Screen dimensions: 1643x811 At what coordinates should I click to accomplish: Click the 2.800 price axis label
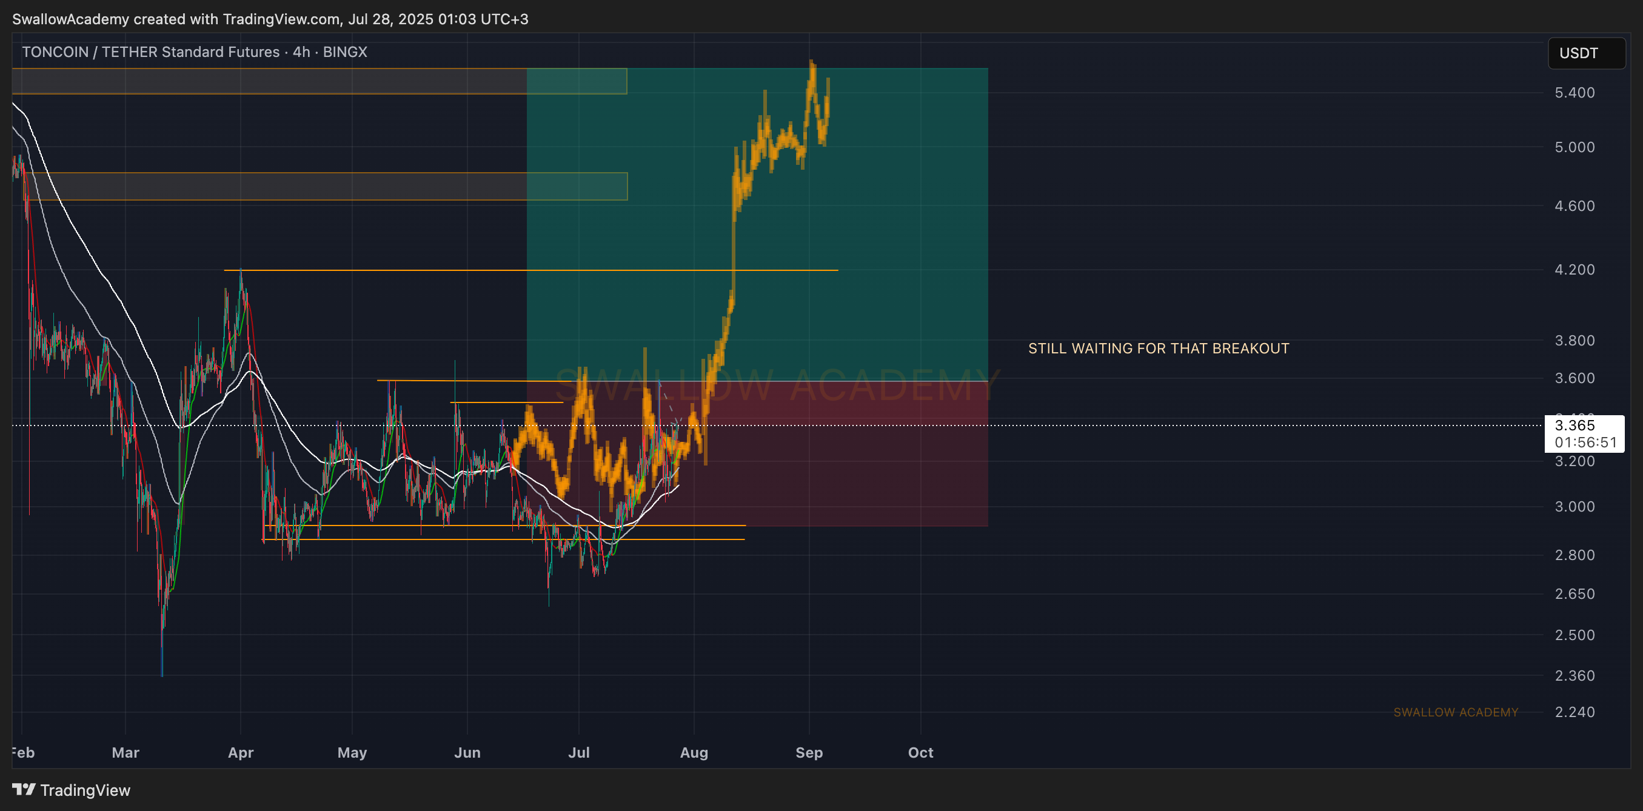[x=1574, y=555]
